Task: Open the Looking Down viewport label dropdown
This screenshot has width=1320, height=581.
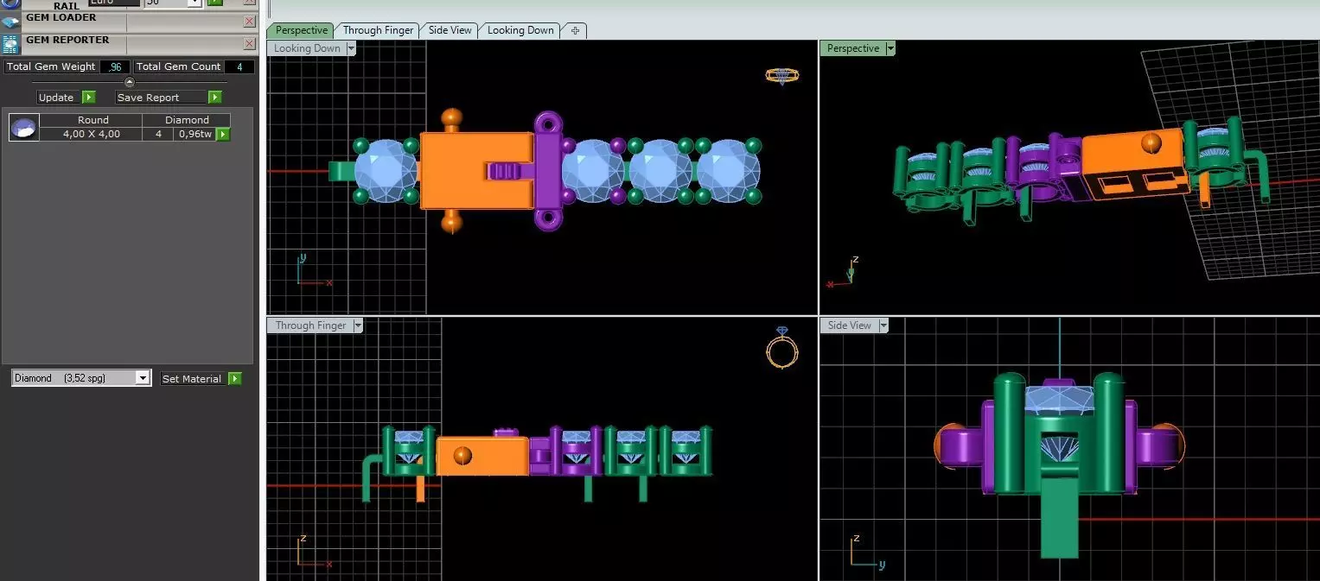Action: (351, 48)
